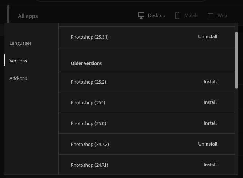Click the Mobile phone icon
Screen dimensions: 243x178
click(x=177, y=16)
